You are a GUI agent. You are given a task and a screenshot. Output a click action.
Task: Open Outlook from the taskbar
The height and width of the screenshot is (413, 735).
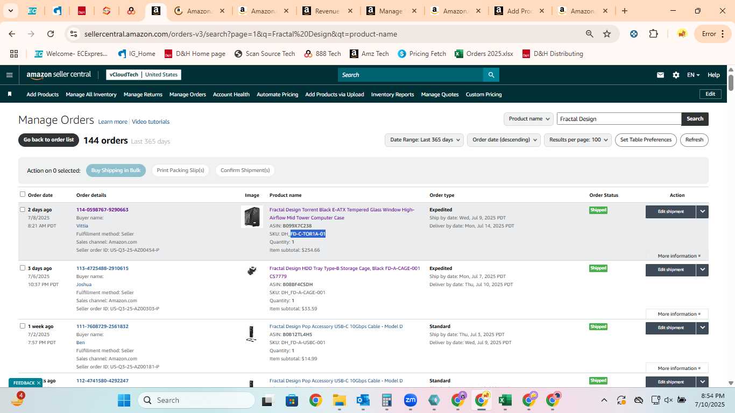click(363, 400)
